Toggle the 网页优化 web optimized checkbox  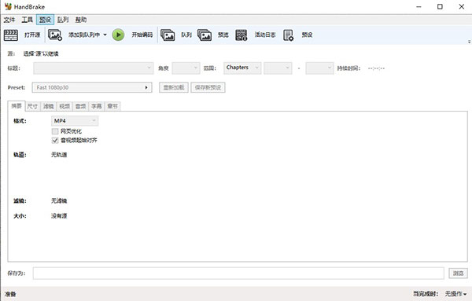(55, 131)
